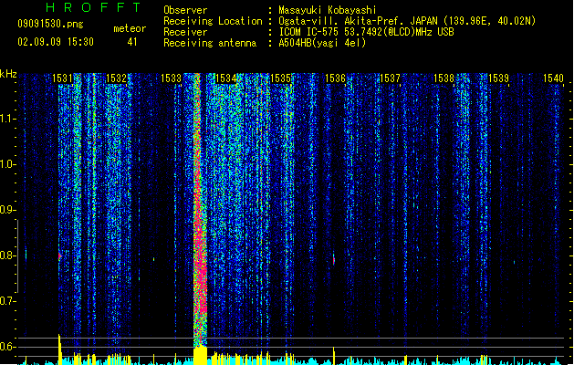Click the Receiving antenna label

pos(210,43)
